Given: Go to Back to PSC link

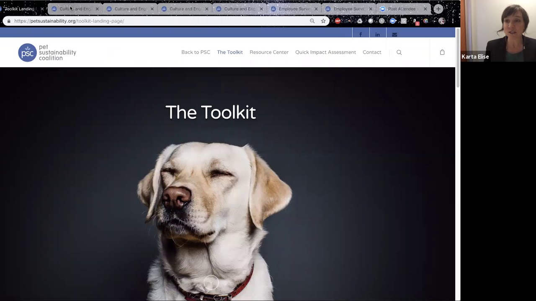Looking at the screenshot, I should pos(196,52).
